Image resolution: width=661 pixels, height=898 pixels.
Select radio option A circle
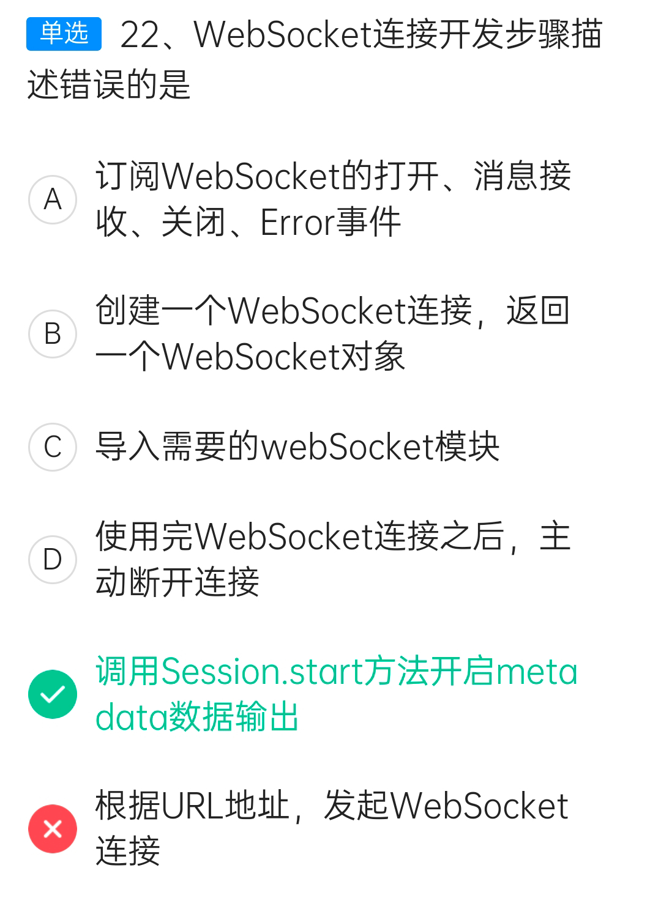pos(53,199)
